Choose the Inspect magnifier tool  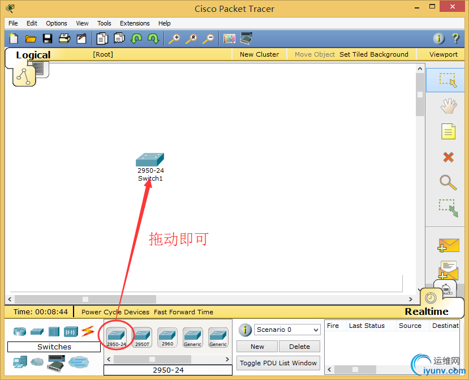[448, 182]
